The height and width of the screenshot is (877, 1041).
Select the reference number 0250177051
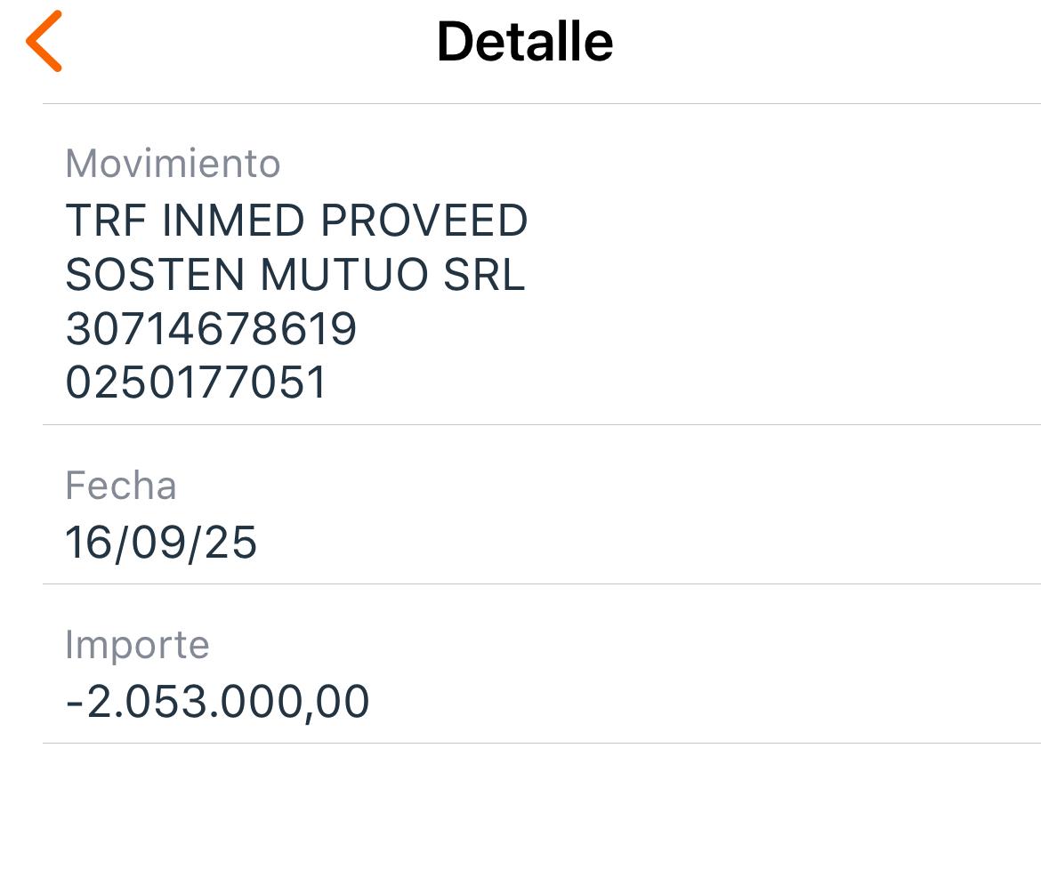[x=197, y=383]
